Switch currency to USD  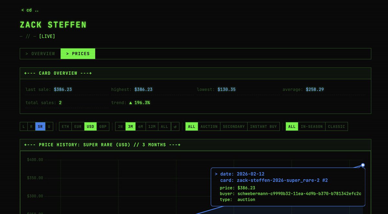coord(91,126)
